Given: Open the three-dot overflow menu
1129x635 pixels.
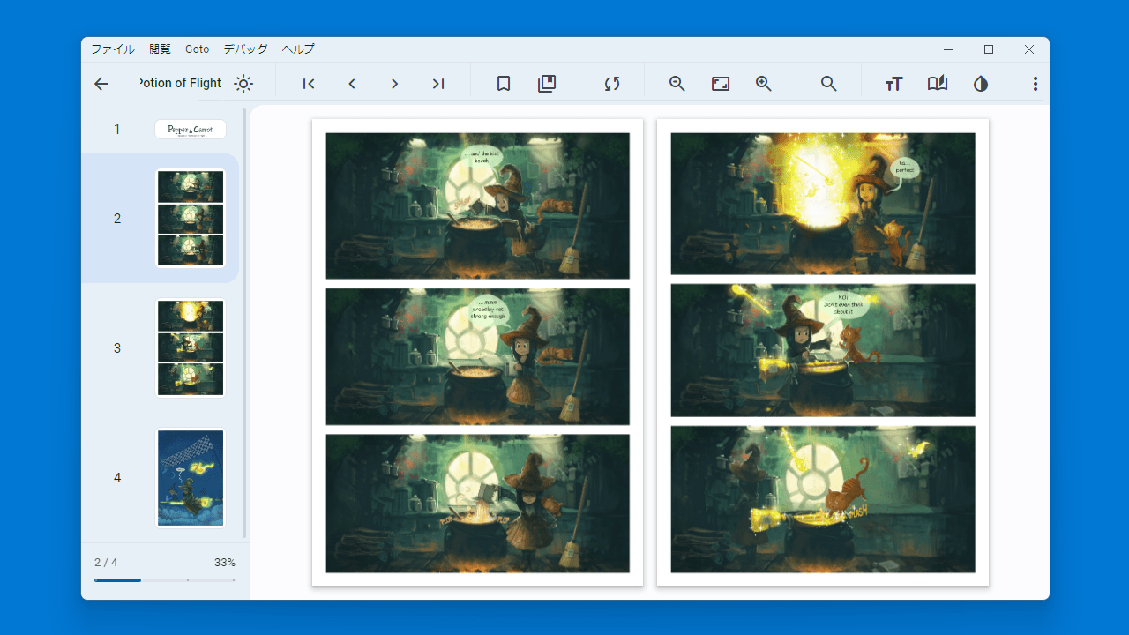Looking at the screenshot, I should (x=1036, y=84).
